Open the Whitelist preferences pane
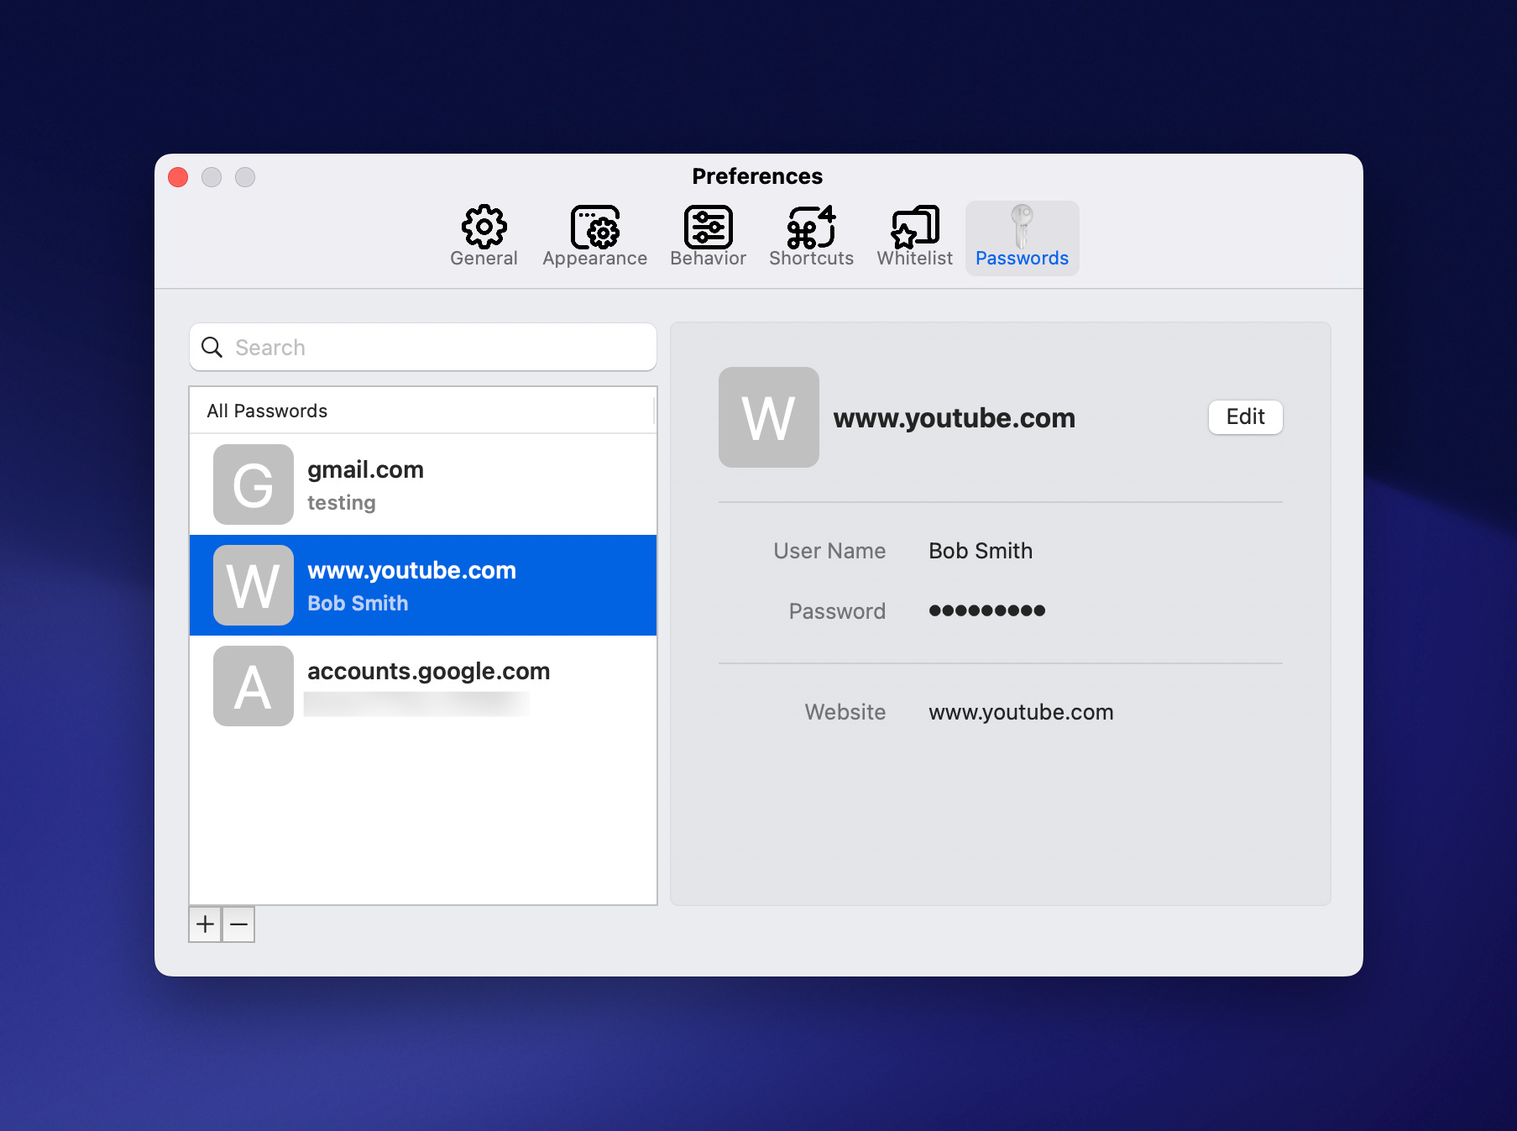Viewport: 1517px width, 1131px height. coord(913,235)
